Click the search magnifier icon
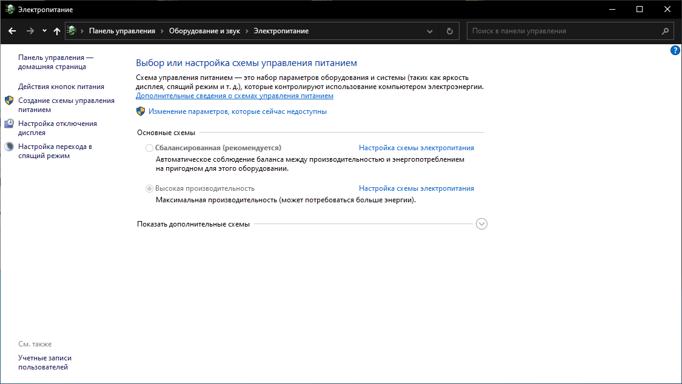 pyautogui.click(x=665, y=31)
